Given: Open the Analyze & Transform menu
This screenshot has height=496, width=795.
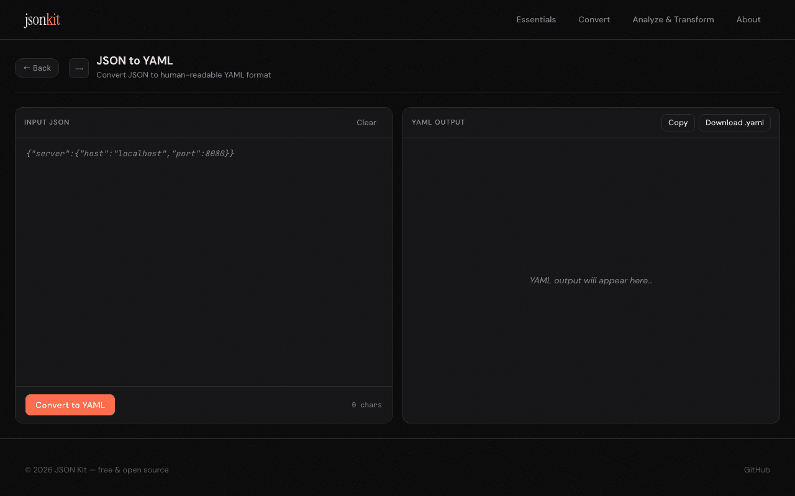Looking at the screenshot, I should pos(673,20).
